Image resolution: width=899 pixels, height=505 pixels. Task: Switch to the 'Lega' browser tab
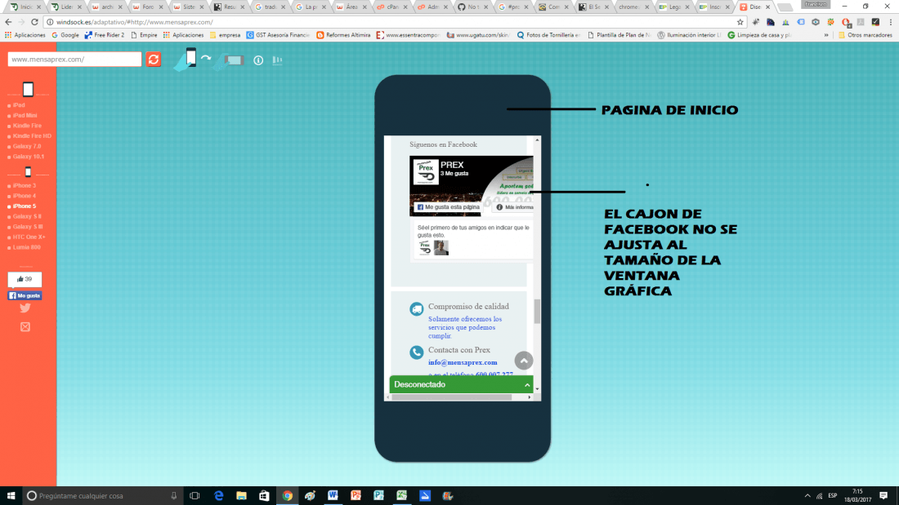674,7
